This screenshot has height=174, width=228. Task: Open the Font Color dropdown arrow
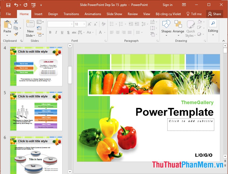point(104,32)
